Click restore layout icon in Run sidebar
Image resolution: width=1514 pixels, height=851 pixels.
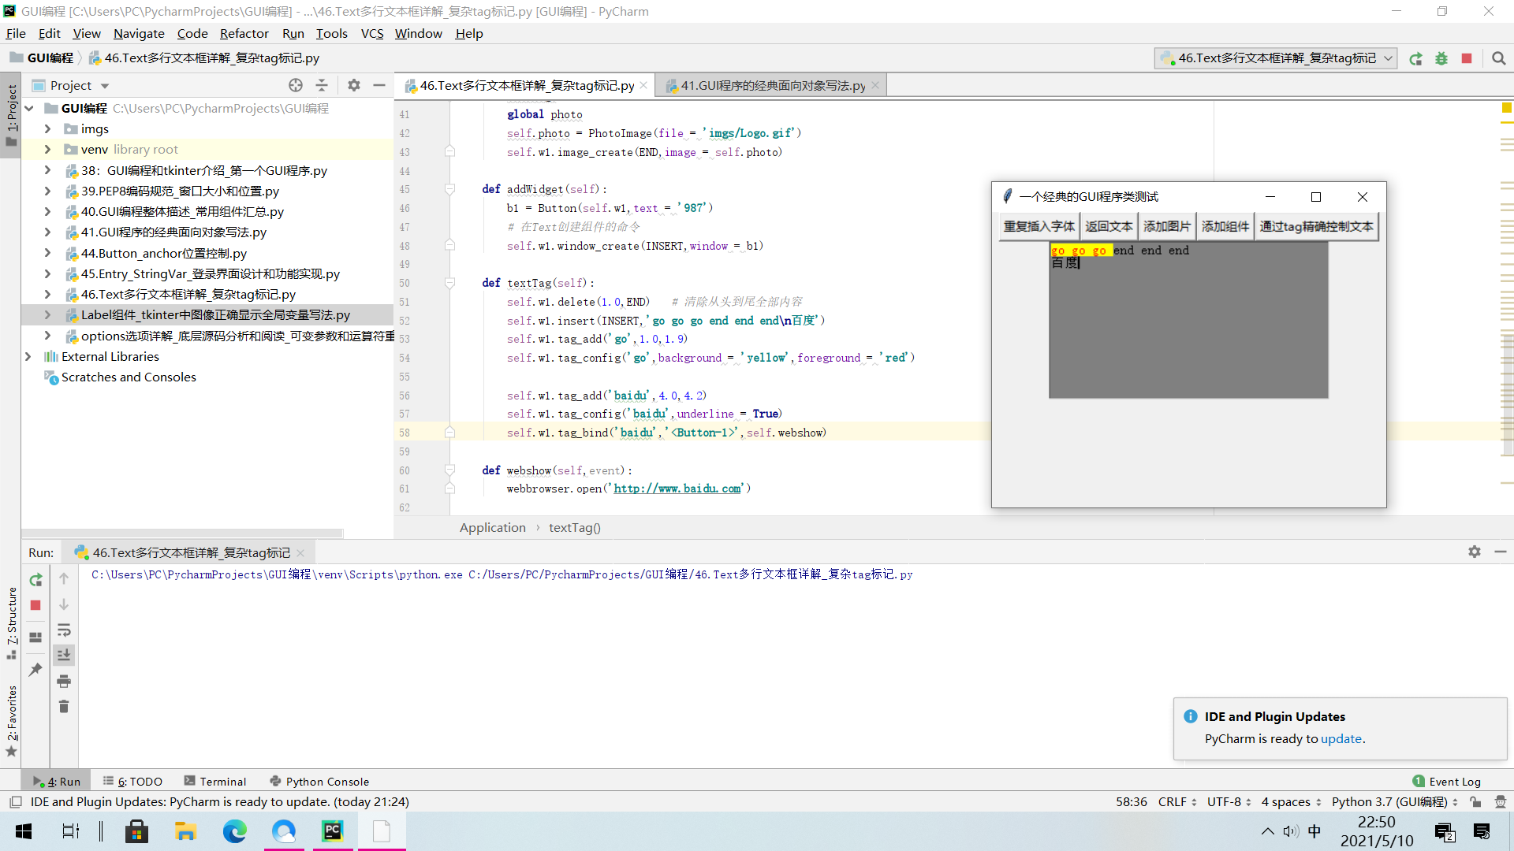[x=35, y=637]
